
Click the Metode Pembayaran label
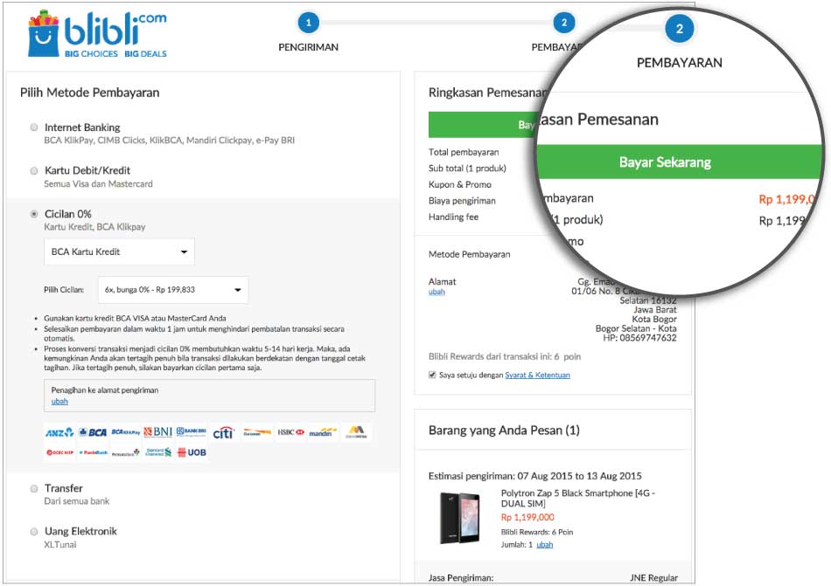pyautogui.click(x=470, y=254)
